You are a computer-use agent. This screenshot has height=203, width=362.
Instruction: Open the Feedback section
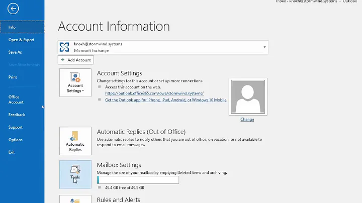click(x=17, y=115)
